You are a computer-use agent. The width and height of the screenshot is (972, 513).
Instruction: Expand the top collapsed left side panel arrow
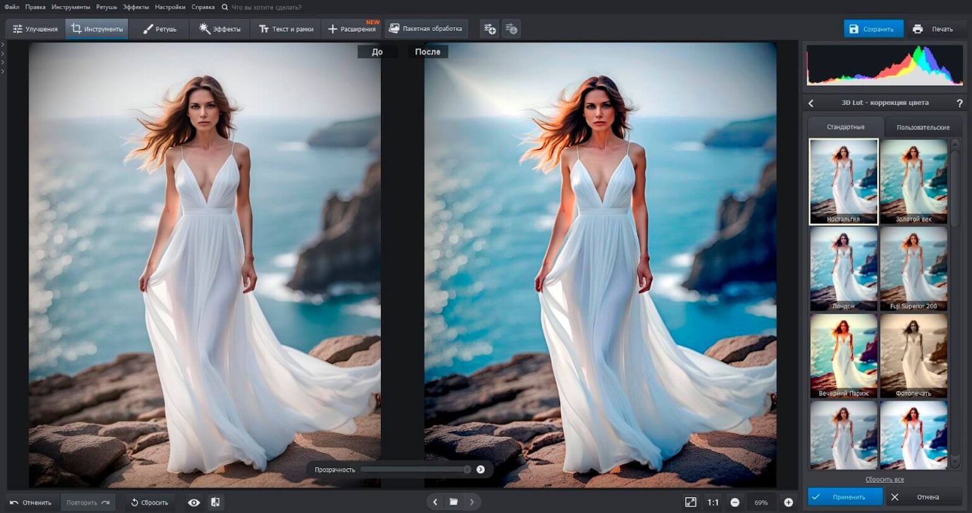coord(3,45)
